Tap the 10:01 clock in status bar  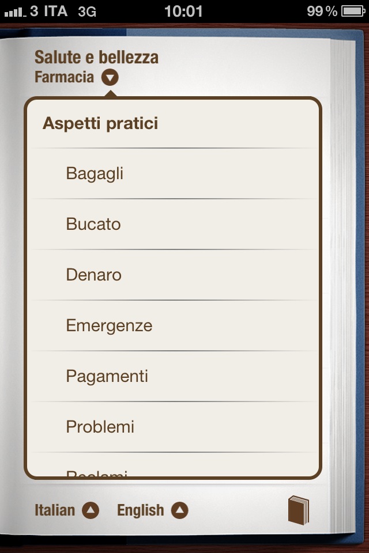click(183, 12)
